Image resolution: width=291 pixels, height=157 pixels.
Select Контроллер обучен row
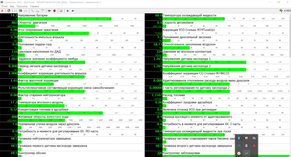pyautogui.click(x=72, y=154)
